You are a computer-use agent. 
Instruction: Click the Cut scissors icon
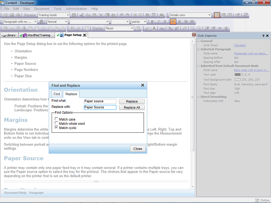[82, 15]
